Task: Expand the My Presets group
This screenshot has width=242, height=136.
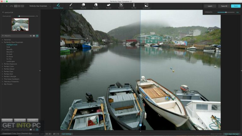Action: tap(3, 84)
